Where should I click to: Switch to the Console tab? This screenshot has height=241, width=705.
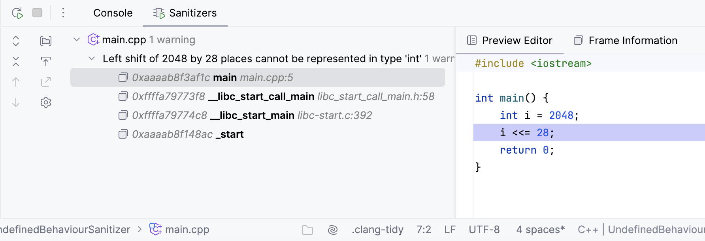[x=113, y=13]
